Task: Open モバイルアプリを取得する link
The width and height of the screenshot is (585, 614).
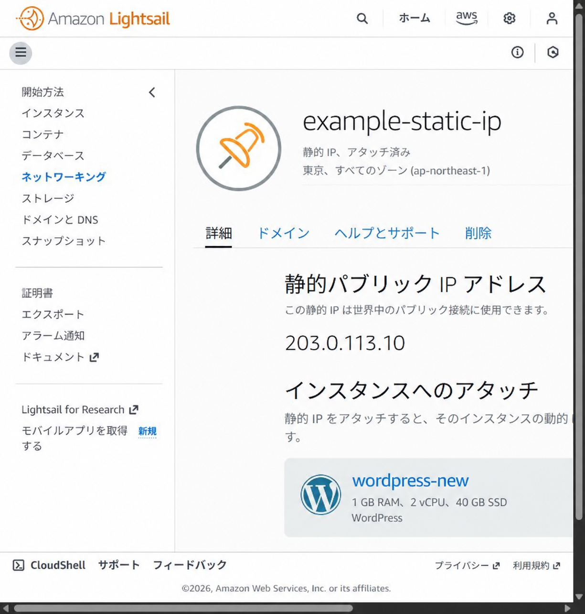Action: [x=74, y=438]
